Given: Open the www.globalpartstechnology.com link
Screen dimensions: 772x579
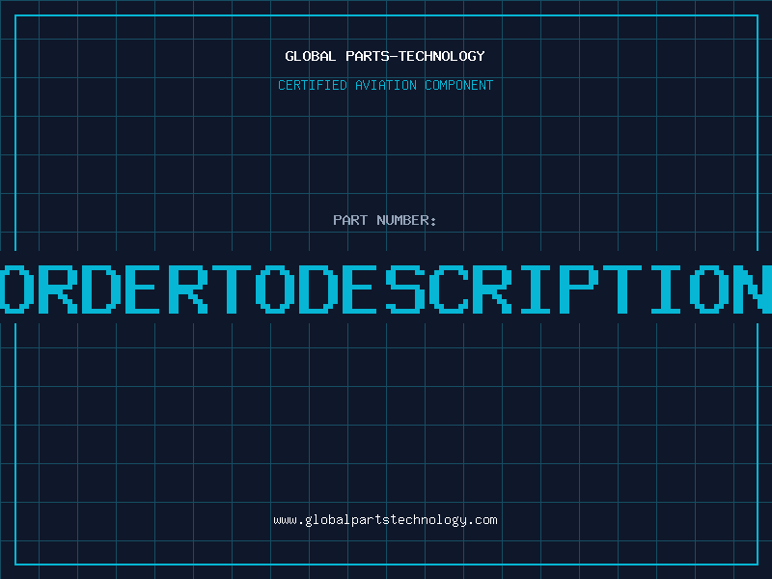Looking at the screenshot, I should 385,520.
